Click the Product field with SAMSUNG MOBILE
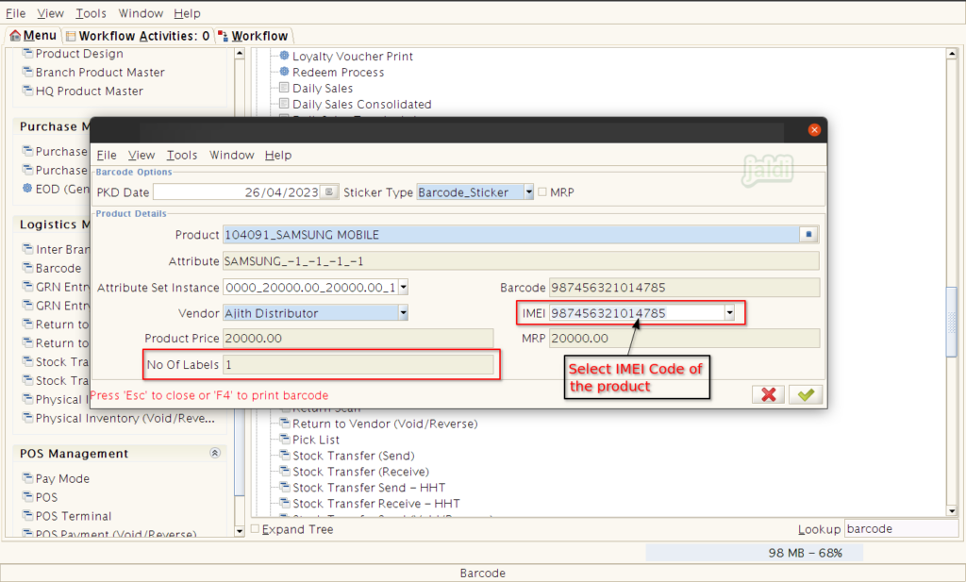The width and height of the screenshot is (966, 582). (x=510, y=235)
